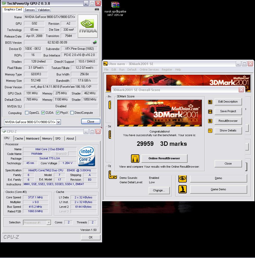Screen dimensions: 255x258
Task: Click the GPU-Z title bar app icon
Action: click(x=4, y=3)
